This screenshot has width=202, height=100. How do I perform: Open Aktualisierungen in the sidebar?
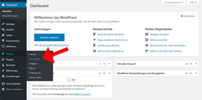click(10, 16)
